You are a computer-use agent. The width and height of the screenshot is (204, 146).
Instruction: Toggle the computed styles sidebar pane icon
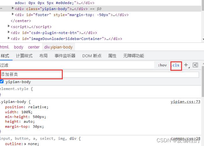pyautogui.click(x=195, y=65)
